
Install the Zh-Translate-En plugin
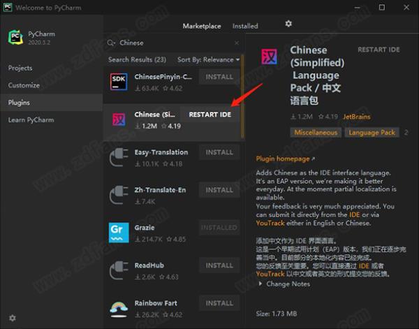coord(219,190)
